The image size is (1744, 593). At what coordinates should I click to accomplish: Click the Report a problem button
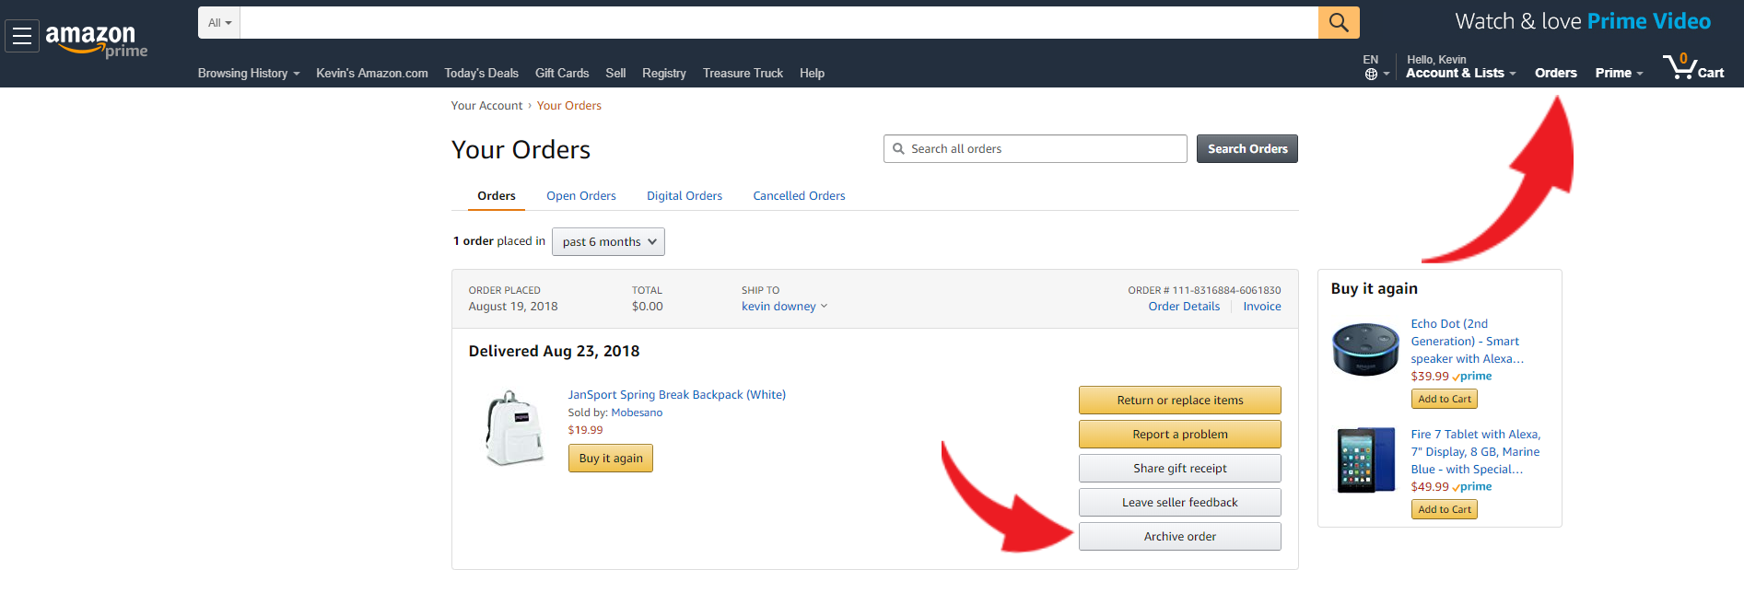click(x=1180, y=435)
